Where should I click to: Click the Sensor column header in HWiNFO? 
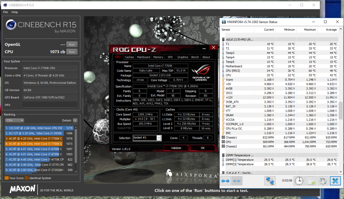tap(237, 30)
